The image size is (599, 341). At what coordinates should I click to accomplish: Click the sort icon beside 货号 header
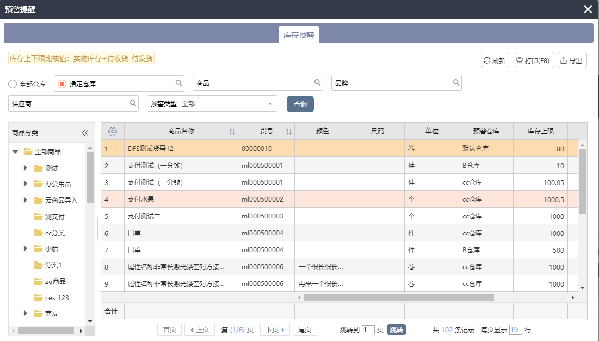[289, 131]
